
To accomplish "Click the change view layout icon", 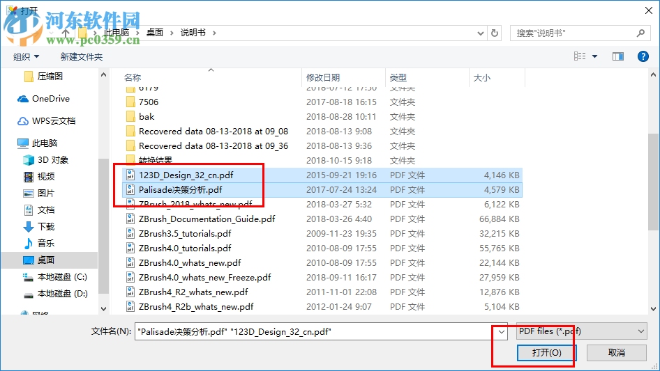I will (580, 56).
